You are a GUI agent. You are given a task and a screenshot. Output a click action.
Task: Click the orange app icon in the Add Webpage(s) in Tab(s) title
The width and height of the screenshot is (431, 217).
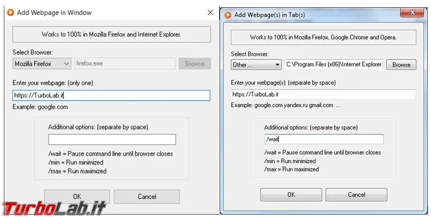[x=228, y=15]
